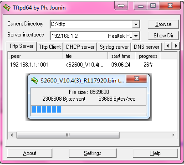This screenshot has width=184, height=165.
Task: Open the DHCP server tab
Action: 80,47
